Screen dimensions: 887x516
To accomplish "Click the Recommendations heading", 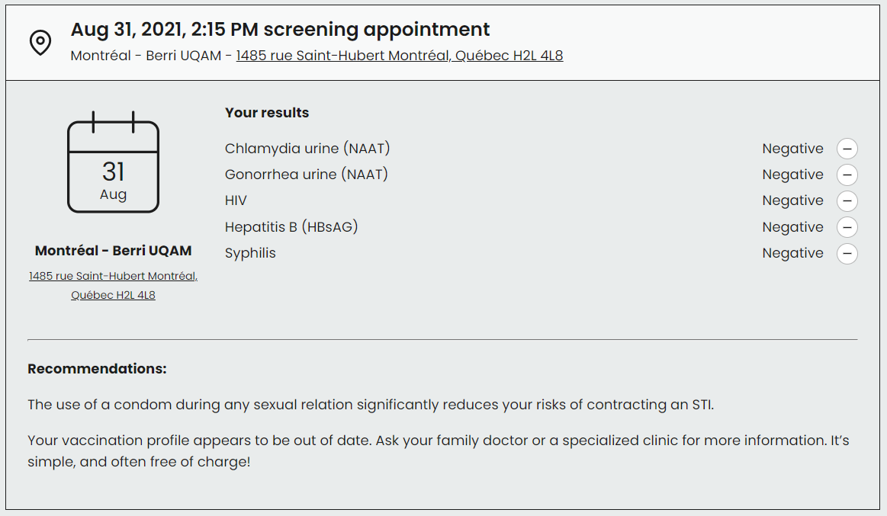I will click(x=97, y=369).
